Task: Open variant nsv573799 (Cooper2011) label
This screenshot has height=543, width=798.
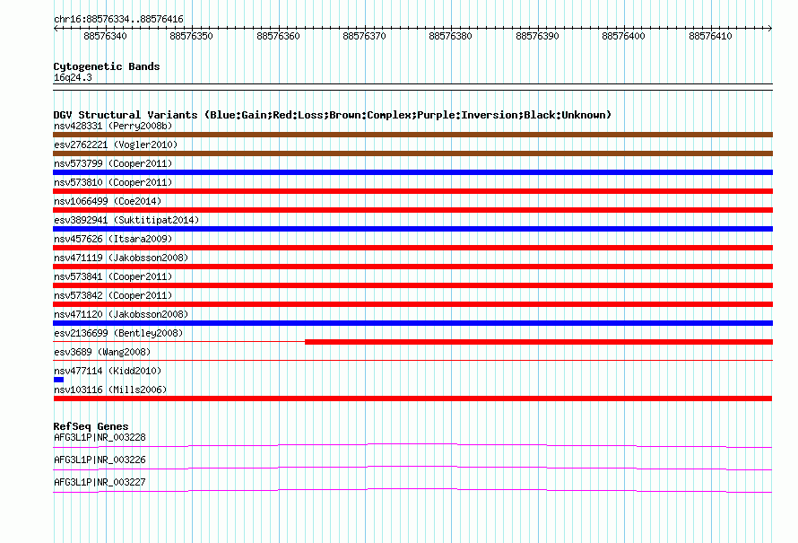Action: click(113, 163)
